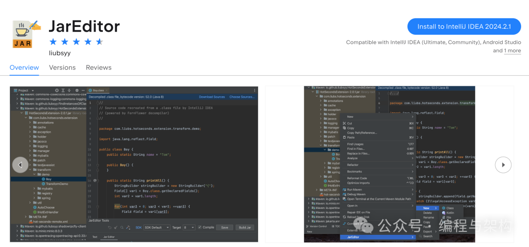This screenshot has height=247, width=529.
Task: Click the Class icon in the New submenu
Action: [444, 208]
